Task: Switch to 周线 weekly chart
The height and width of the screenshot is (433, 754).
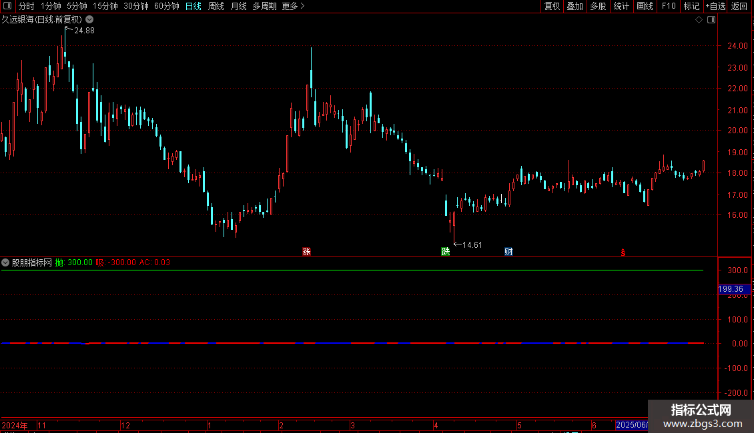Action: (x=216, y=6)
